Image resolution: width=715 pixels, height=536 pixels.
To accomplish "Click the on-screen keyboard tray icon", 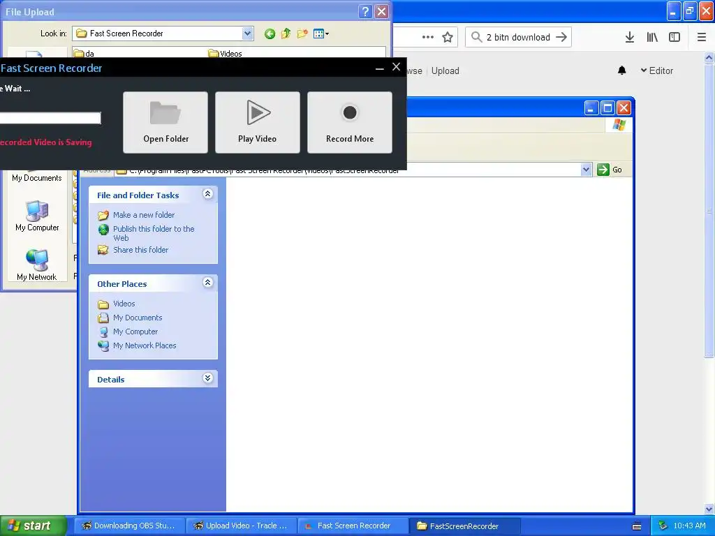I will 637,526.
